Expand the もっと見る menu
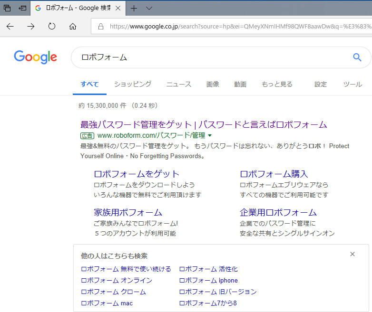Viewport: 372px width, 312px height. (277, 85)
